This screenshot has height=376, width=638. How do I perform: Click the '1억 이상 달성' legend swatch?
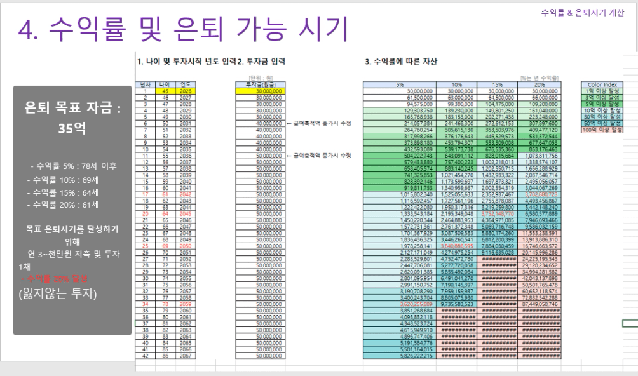coord(602,91)
